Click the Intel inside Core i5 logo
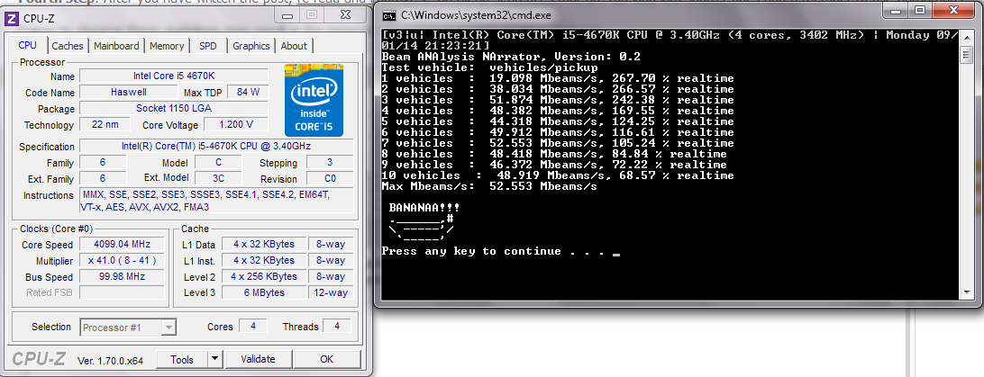 pos(314,100)
